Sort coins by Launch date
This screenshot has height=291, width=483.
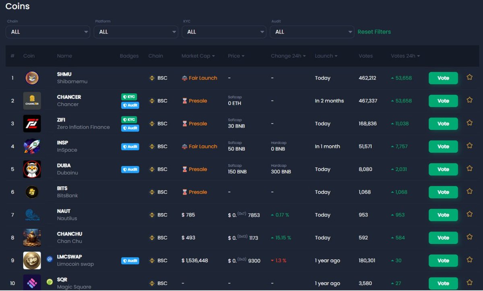(326, 56)
